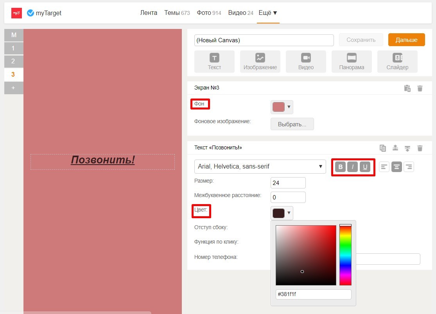Image resolution: width=436 pixels, height=314 pixels.
Task: Open the Arial, Helvetica font dropdown
Action: [x=260, y=167]
